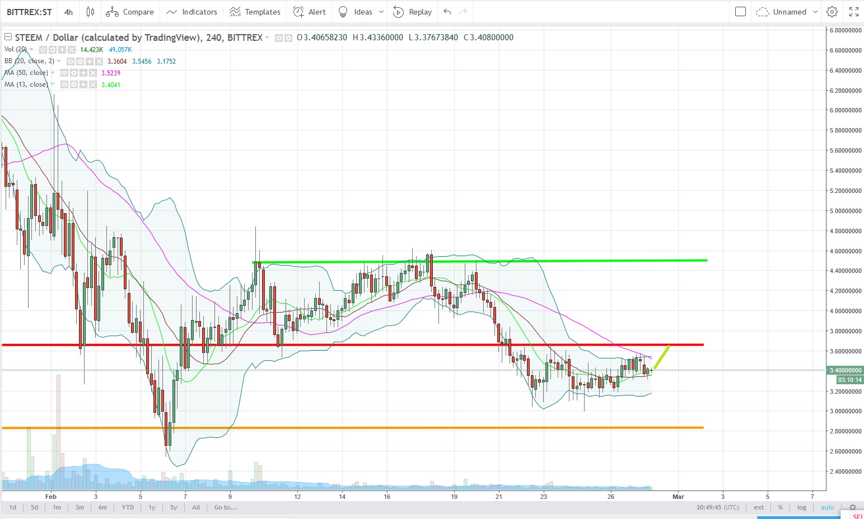Select the 3m time range
This screenshot has height=519, width=864.
click(80, 507)
